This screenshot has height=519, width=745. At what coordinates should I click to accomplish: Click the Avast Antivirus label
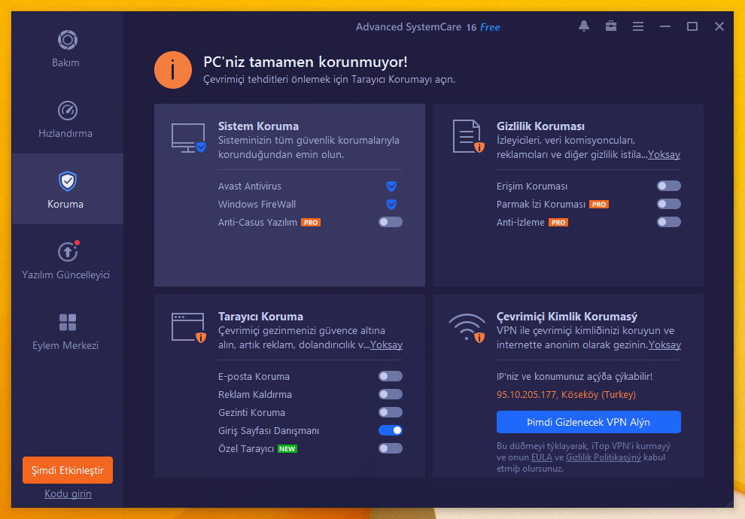pyautogui.click(x=250, y=186)
